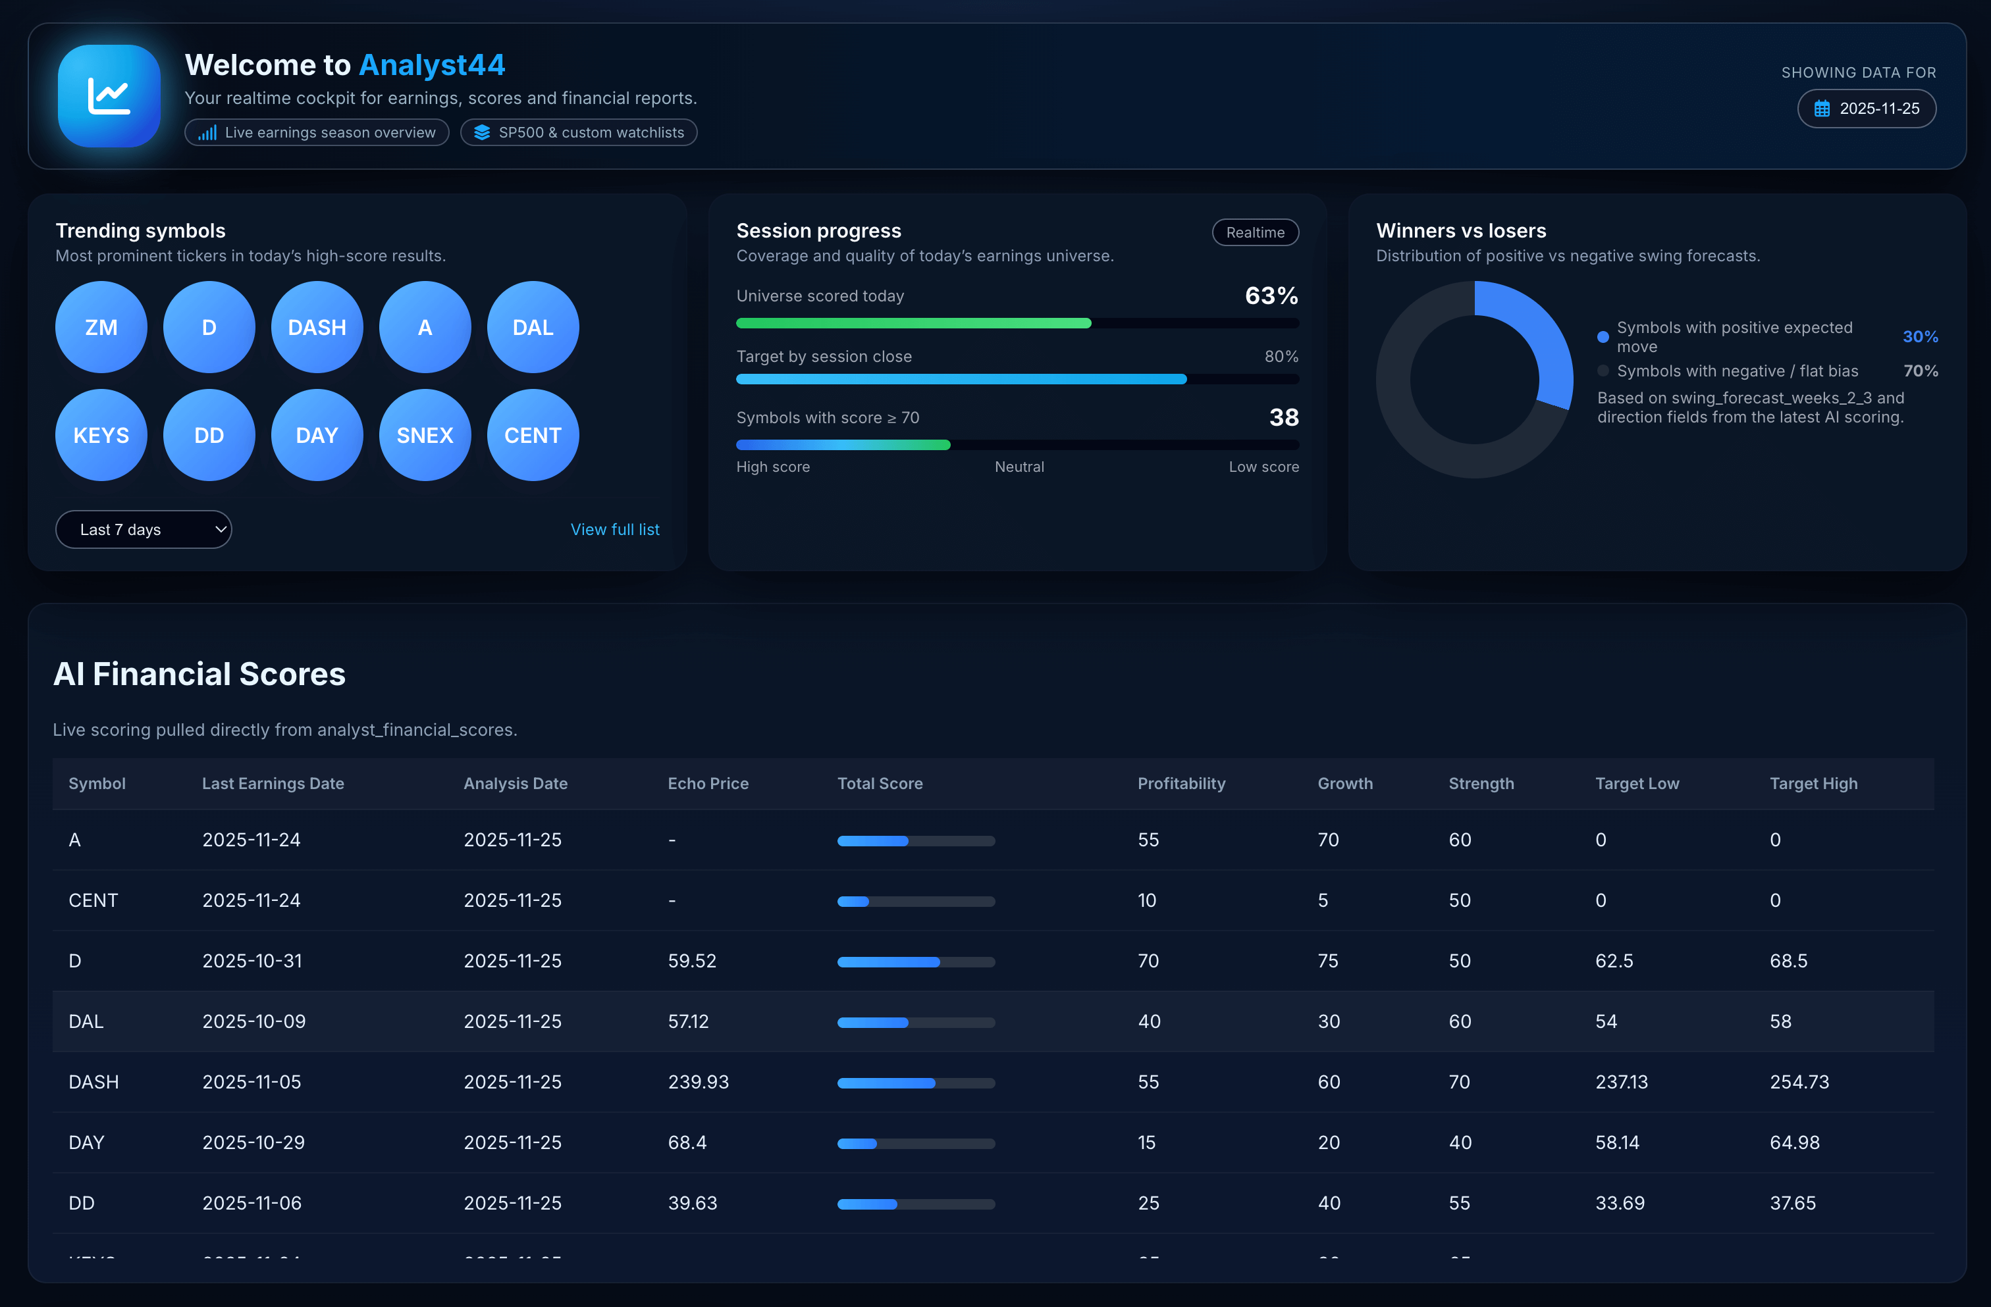
Task: Select the SNEX trending symbol bubble
Action: (x=425, y=435)
